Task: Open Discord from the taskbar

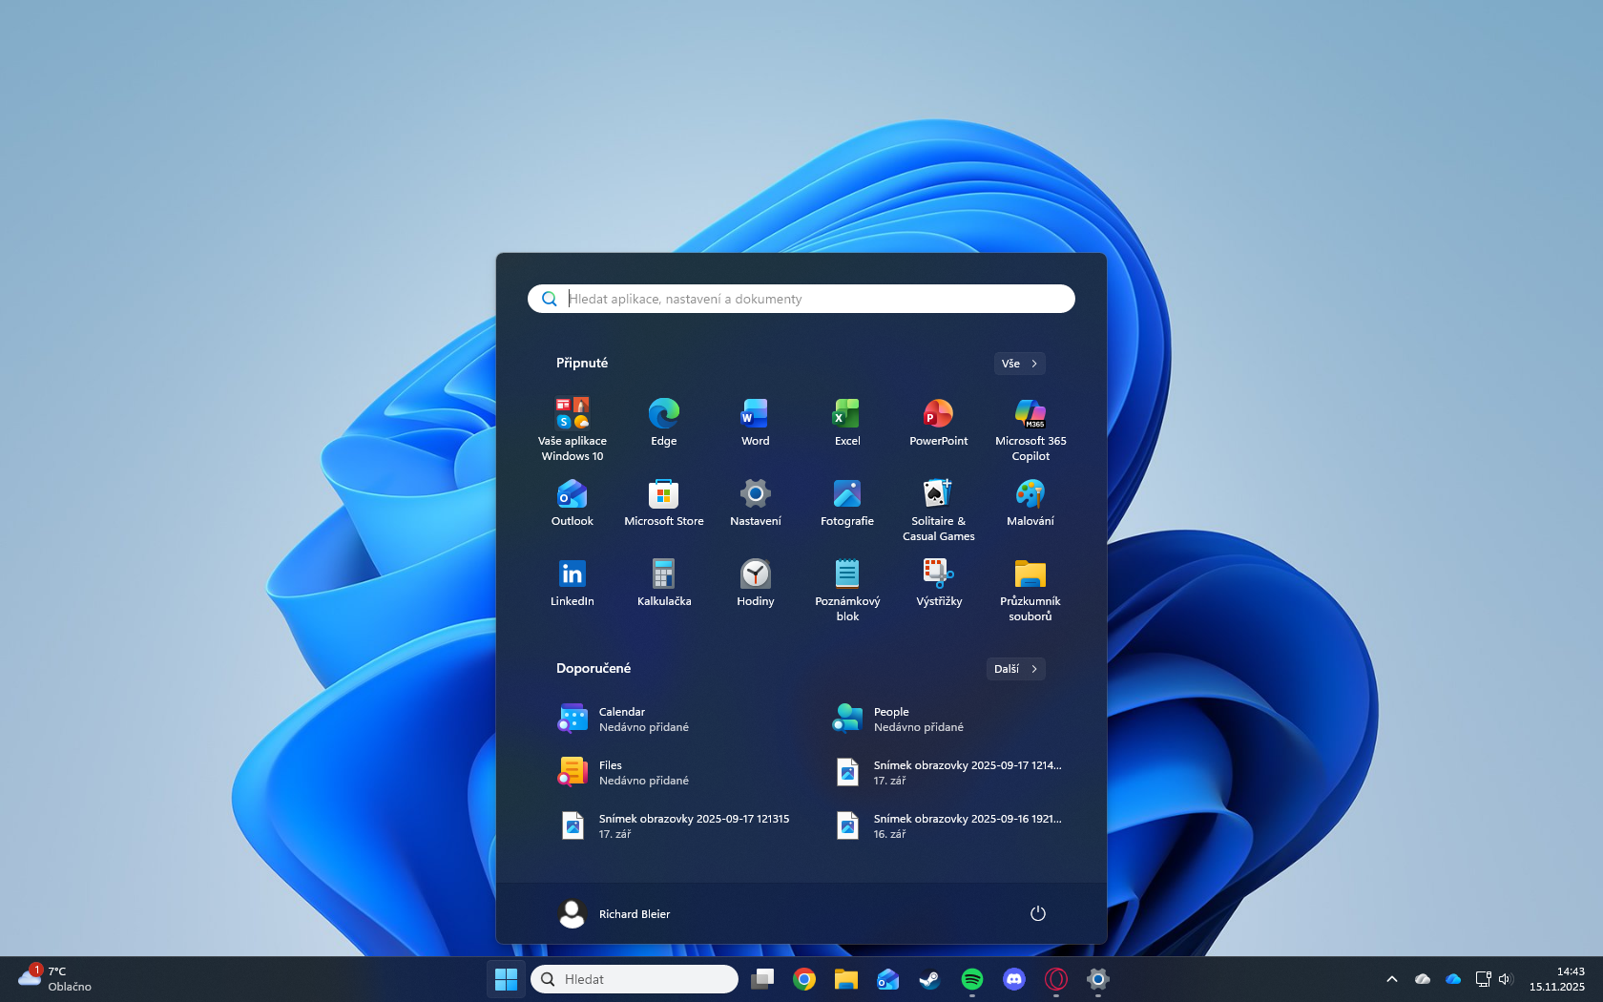Action: (x=1013, y=979)
